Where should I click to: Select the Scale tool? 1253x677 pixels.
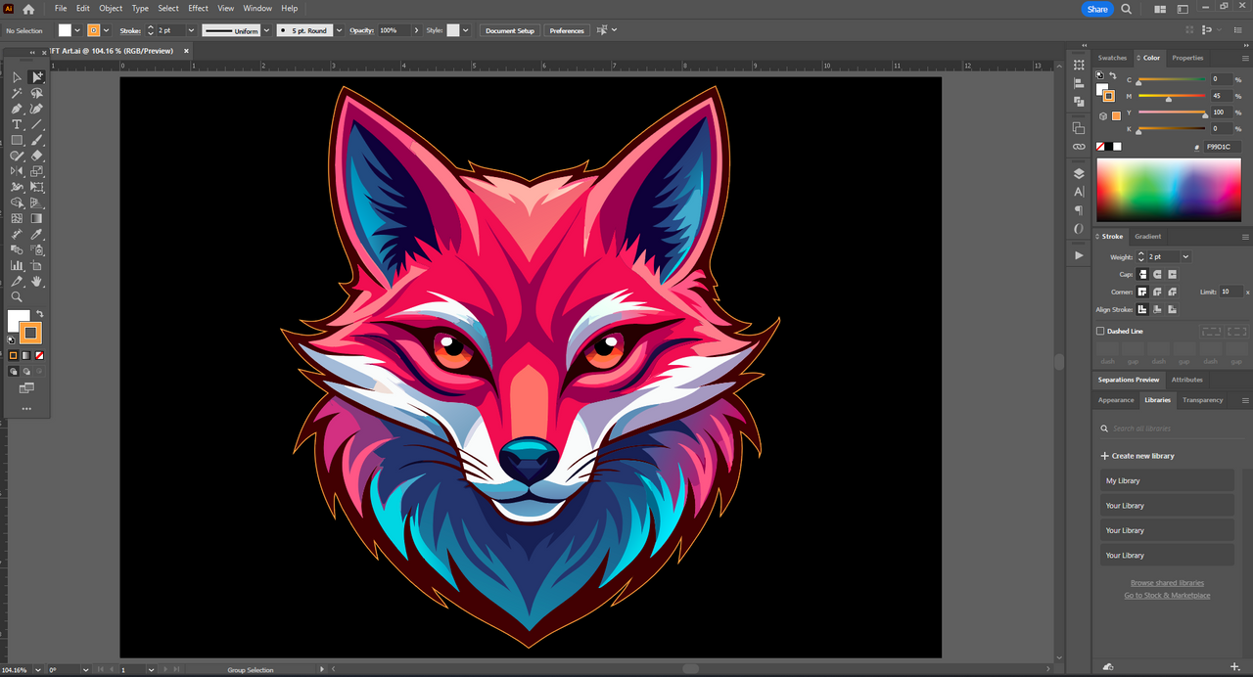pyautogui.click(x=37, y=171)
